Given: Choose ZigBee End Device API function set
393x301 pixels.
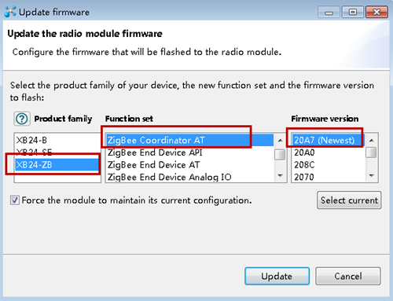Looking at the screenshot, I should tap(190, 152).
